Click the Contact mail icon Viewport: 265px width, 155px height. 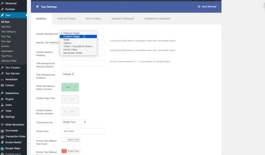click(x=2, y=85)
